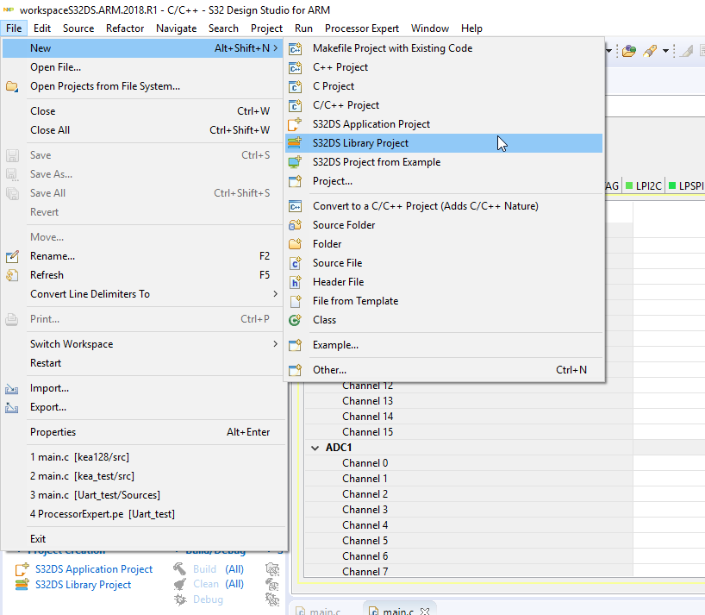705x615 pixels.
Task: Click the S32DS Application Project submenu icon
Action: [x=295, y=124]
